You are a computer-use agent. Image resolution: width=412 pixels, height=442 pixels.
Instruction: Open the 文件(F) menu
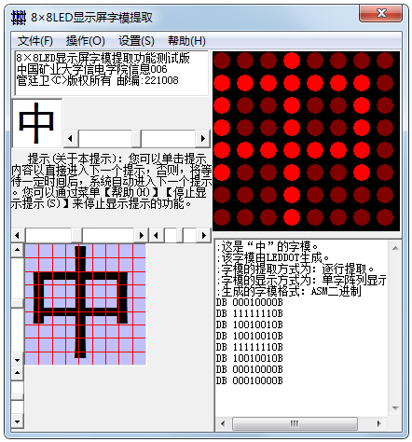click(x=35, y=41)
